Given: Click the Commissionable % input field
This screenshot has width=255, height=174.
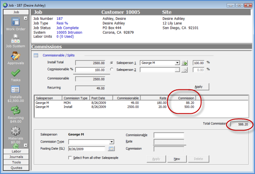Looking at the screenshot, I should pyautogui.click(x=90, y=70).
